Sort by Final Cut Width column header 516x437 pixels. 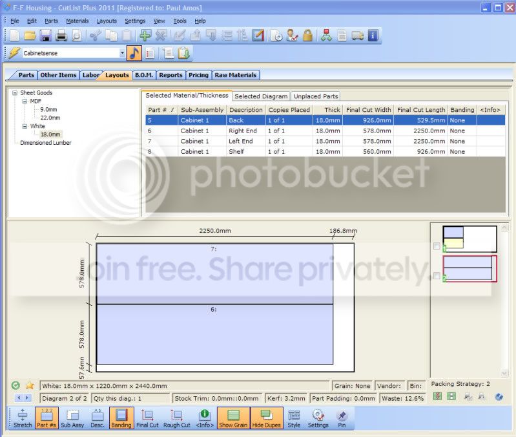coord(368,110)
